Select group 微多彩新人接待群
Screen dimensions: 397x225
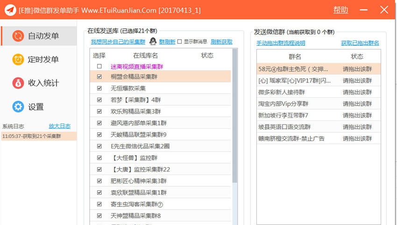tap(319, 92)
